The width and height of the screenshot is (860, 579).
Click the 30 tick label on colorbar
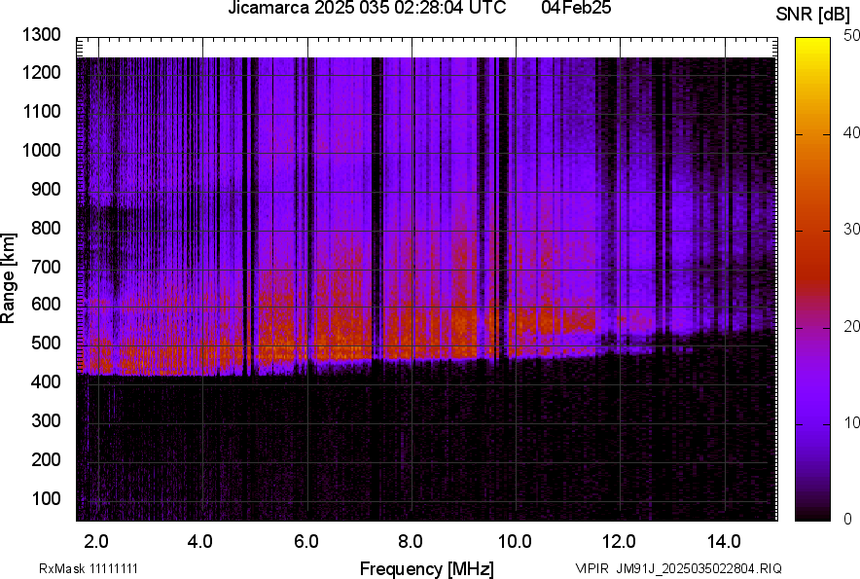pos(852,229)
